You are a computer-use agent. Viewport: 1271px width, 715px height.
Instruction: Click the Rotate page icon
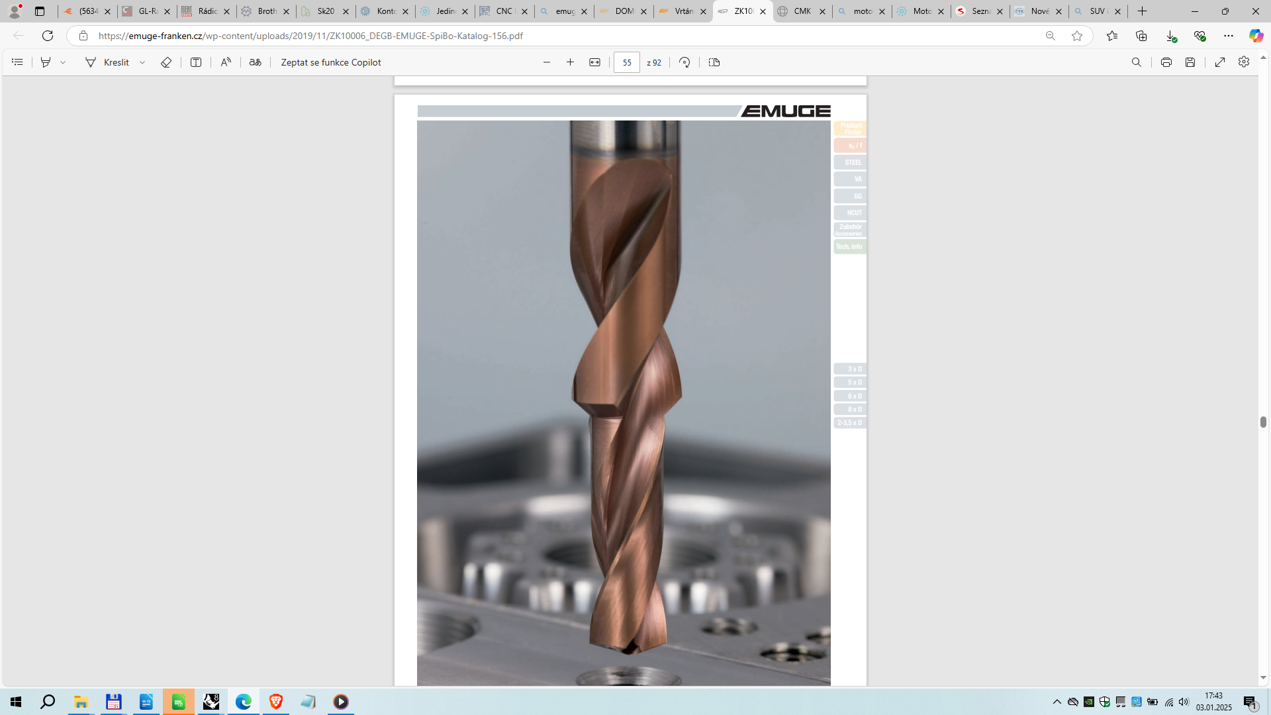point(684,62)
